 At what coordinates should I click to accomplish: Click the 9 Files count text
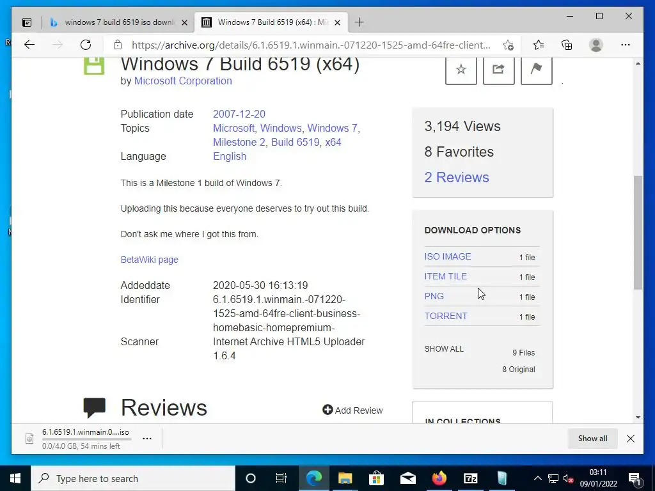coord(524,353)
